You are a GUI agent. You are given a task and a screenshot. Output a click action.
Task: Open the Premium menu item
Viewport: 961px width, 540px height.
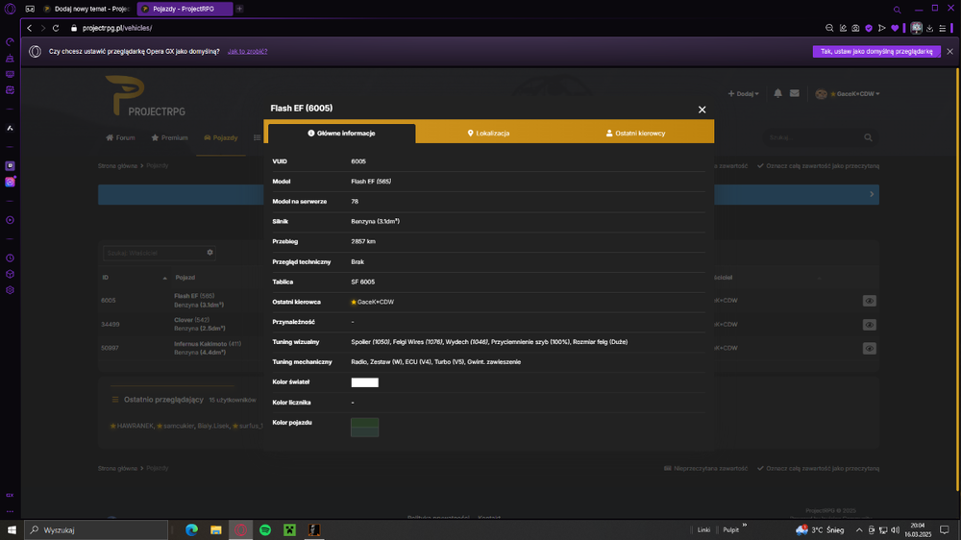click(170, 138)
